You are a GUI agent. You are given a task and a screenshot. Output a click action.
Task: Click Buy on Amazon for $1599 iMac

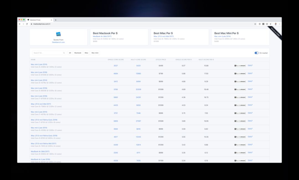point(240,121)
